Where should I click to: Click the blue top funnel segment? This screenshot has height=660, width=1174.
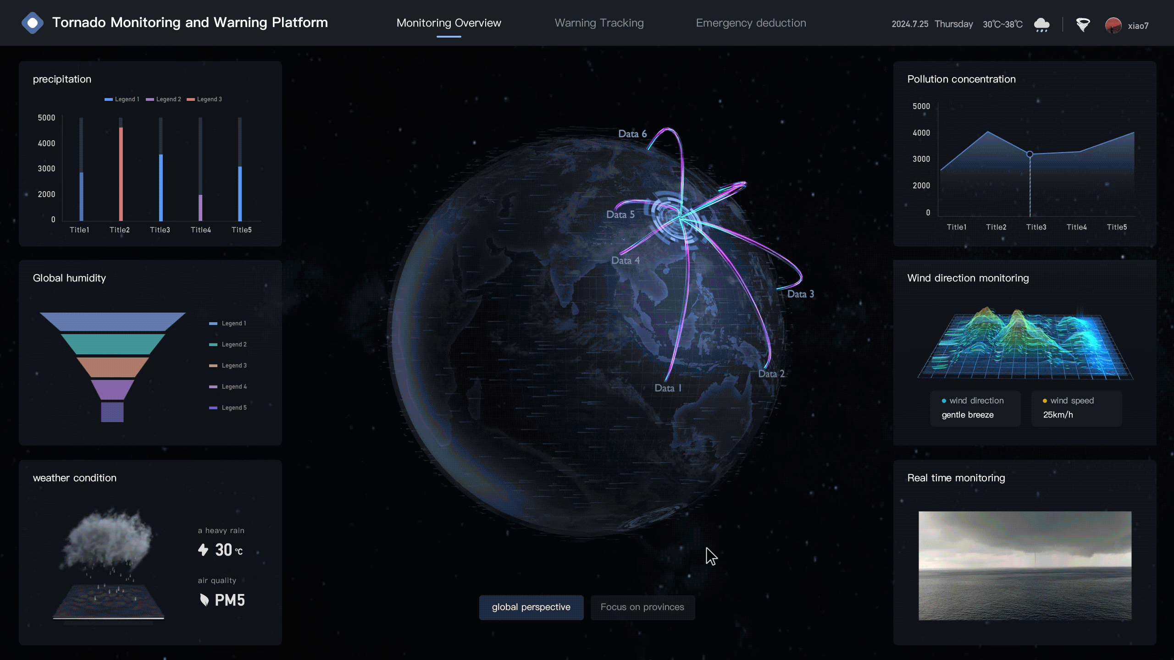[112, 321]
